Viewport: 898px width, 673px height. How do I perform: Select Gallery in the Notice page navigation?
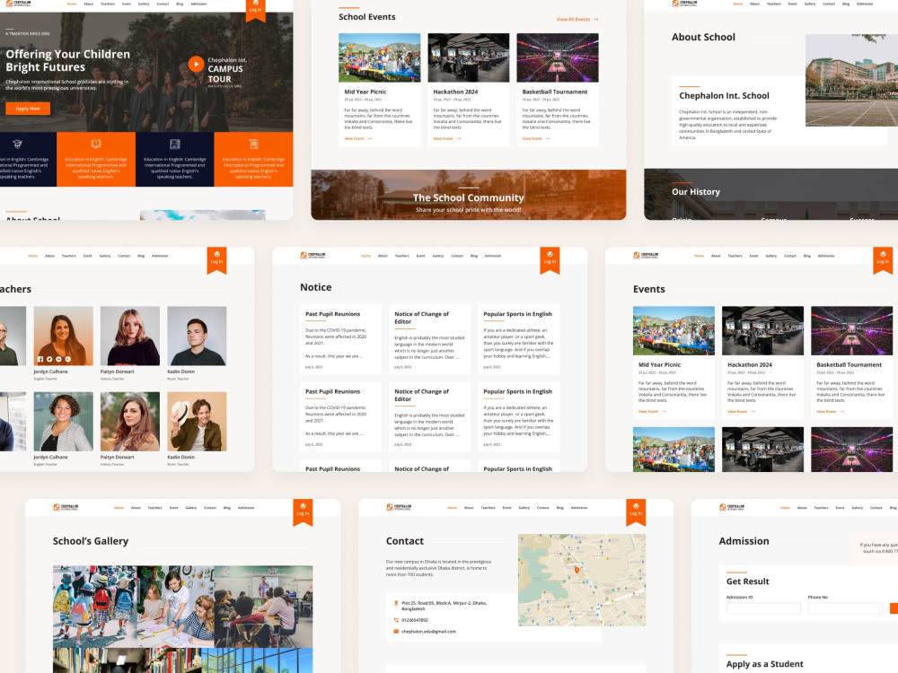tap(438, 256)
